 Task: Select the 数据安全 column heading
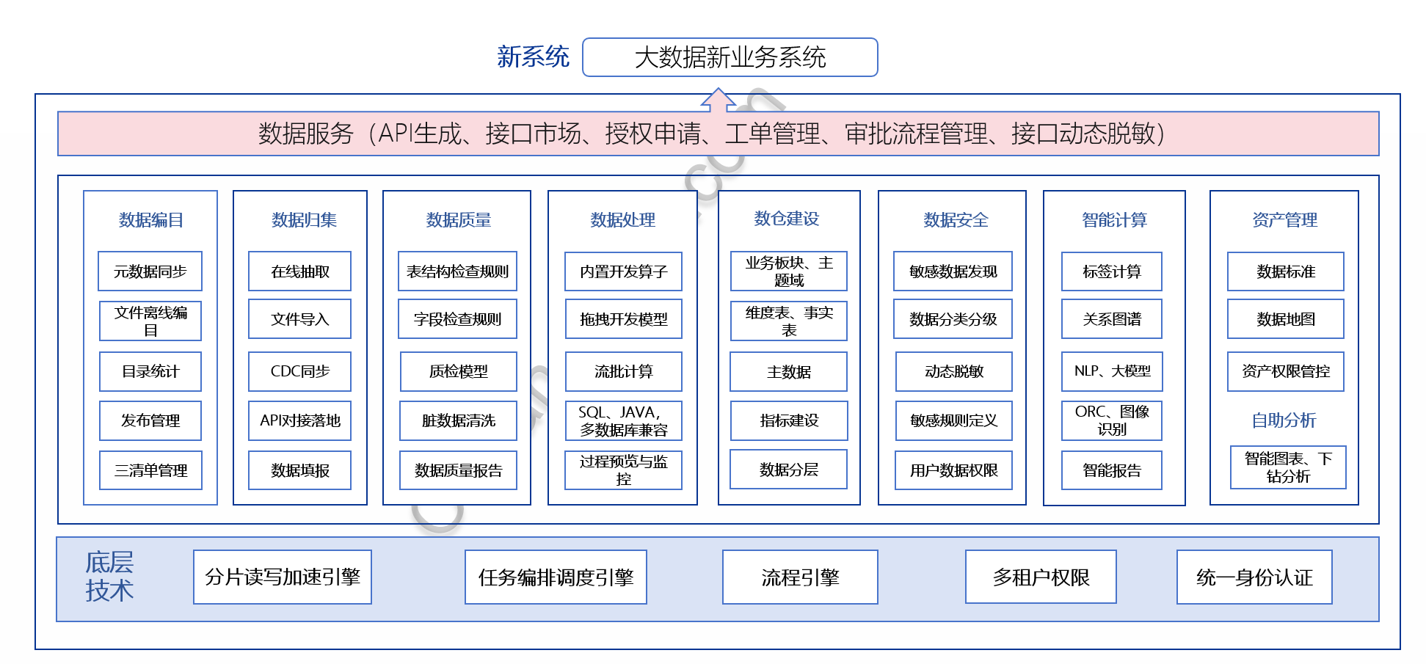point(956,220)
